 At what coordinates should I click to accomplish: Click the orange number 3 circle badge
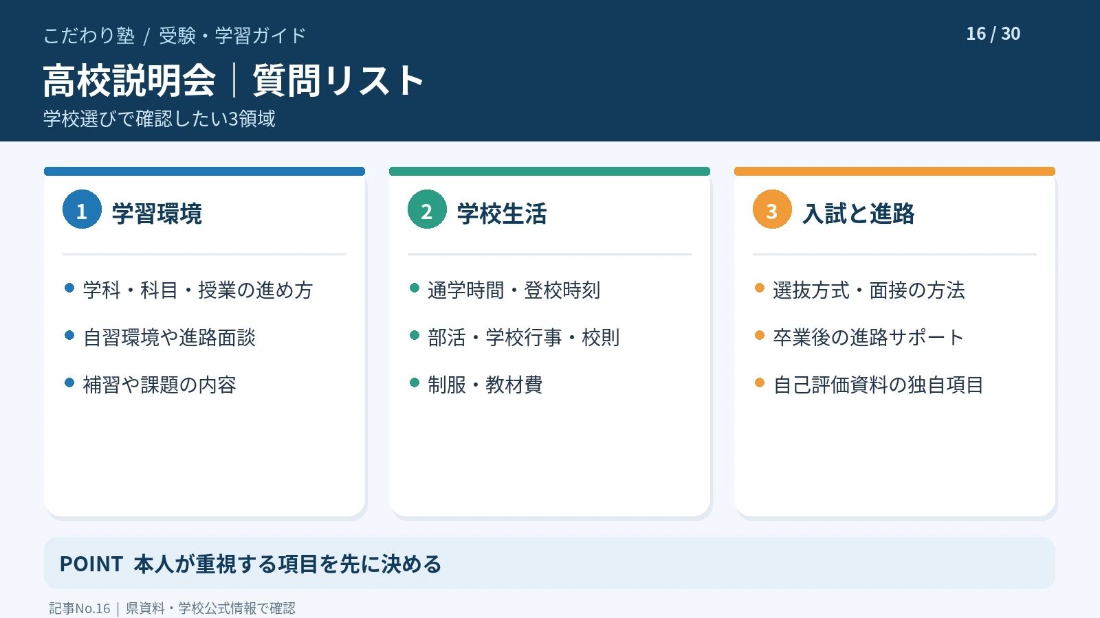(x=772, y=209)
